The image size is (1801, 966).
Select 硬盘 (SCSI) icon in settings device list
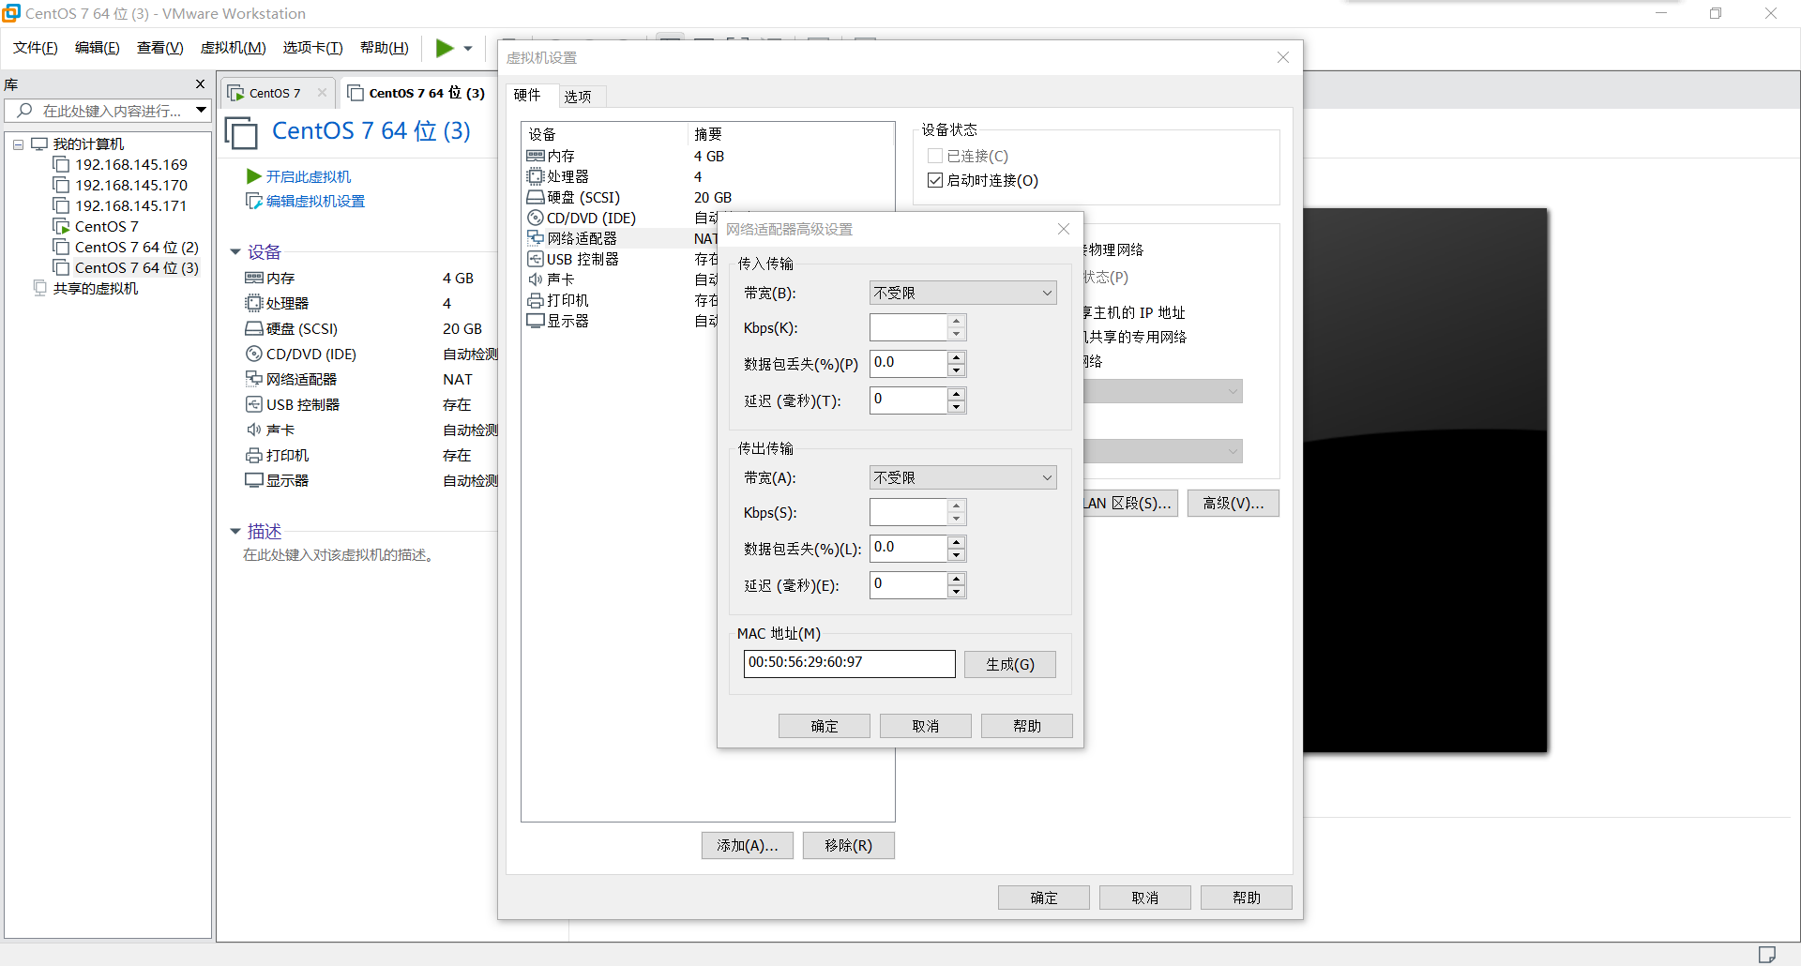(x=536, y=198)
